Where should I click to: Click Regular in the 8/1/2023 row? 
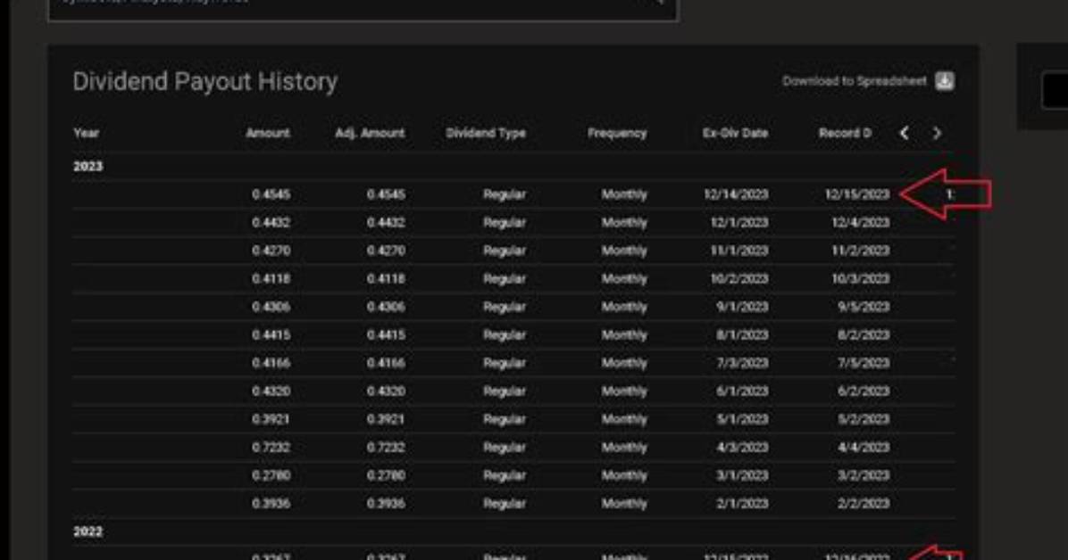(505, 334)
